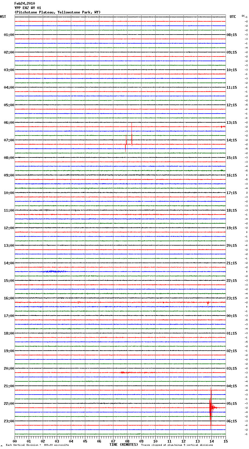
Task: Click the 08:15 UTC time label
Action: tap(232, 35)
